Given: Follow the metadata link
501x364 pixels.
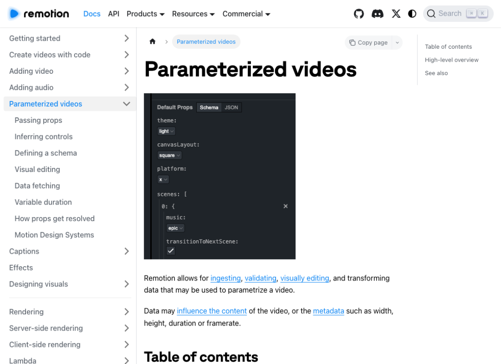Looking at the screenshot, I should 328,311.
